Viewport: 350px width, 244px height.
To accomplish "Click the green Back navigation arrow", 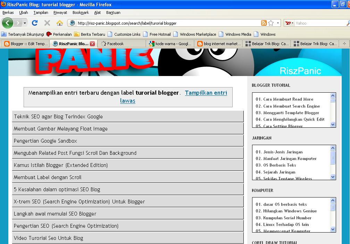I will click(8, 23).
